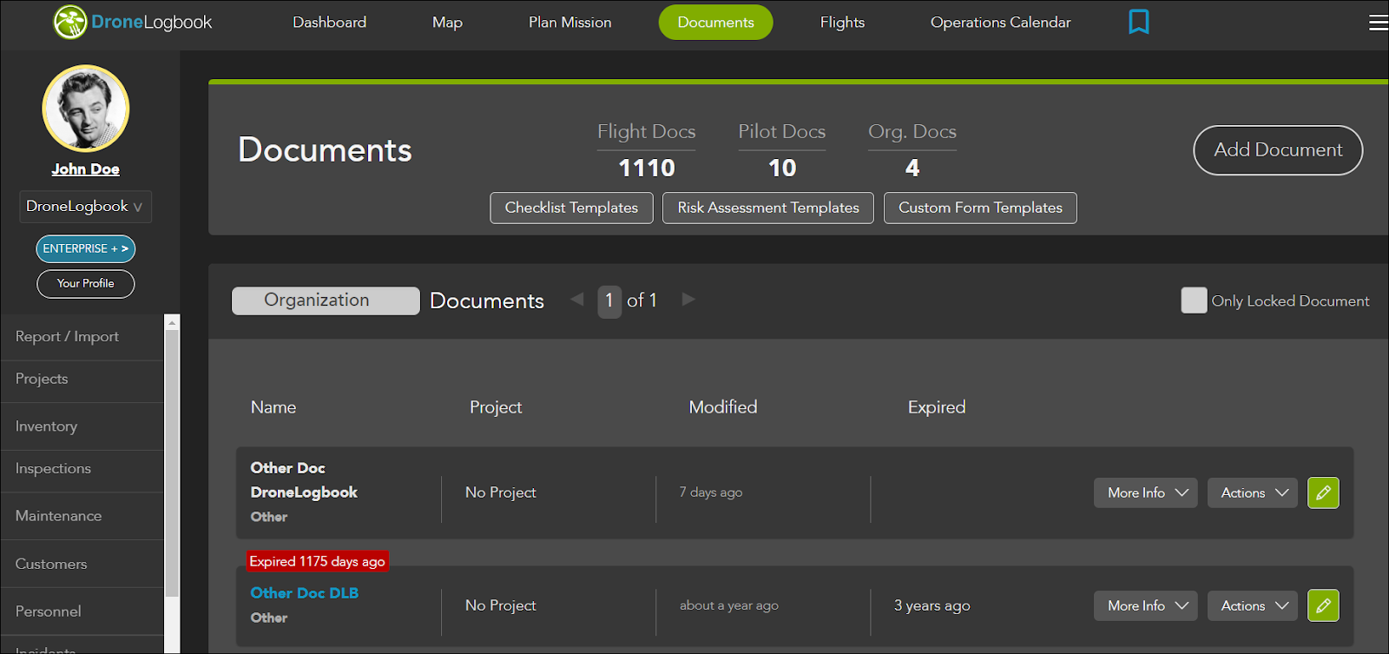This screenshot has width=1389, height=654.
Task: Open Actions dropdown for Other Doc DLB
Action: pos(1253,605)
